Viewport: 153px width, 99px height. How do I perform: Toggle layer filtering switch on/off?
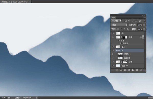[x=145, y=21]
